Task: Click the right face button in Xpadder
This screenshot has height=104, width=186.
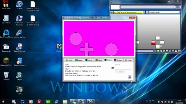Action: coord(162,42)
